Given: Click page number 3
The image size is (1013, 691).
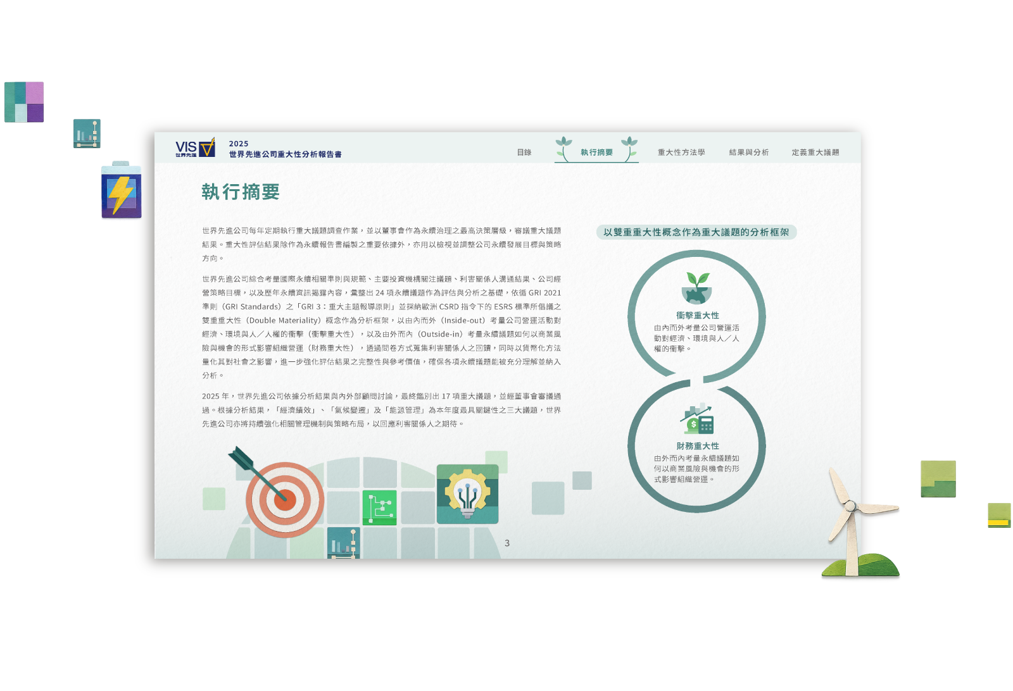Looking at the screenshot, I should pyautogui.click(x=507, y=543).
